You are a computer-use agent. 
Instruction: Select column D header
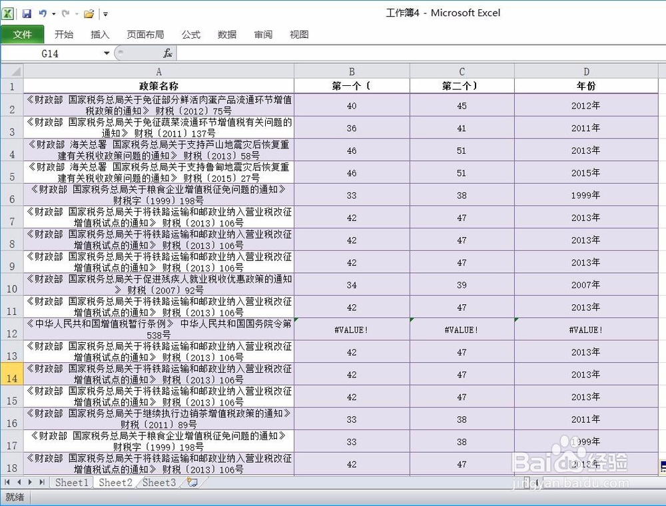tap(586, 71)
